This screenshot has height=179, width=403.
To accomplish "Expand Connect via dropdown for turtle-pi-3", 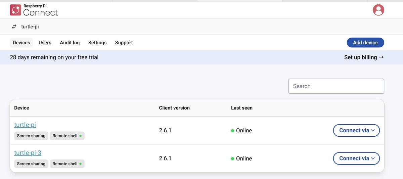I will pyautogui.click(x=356, y=158).
